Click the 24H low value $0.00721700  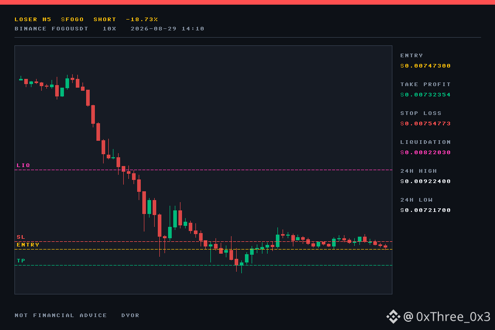click(425, 210)
